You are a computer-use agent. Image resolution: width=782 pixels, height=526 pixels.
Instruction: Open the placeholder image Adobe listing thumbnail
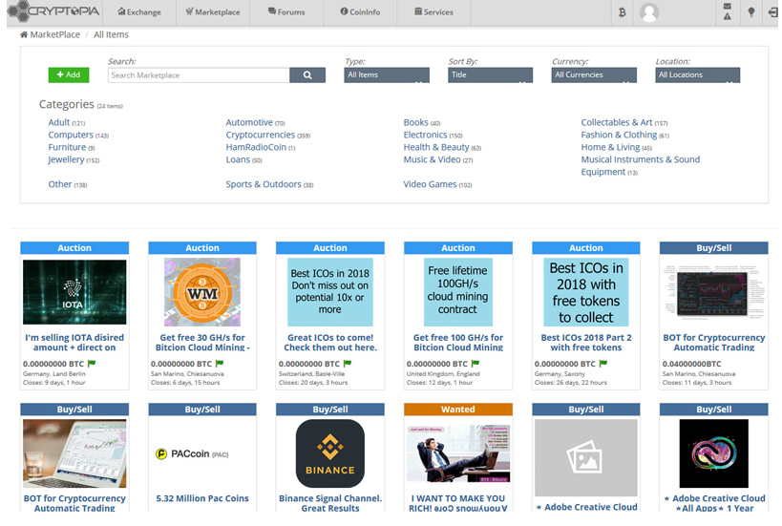point(586,457)
